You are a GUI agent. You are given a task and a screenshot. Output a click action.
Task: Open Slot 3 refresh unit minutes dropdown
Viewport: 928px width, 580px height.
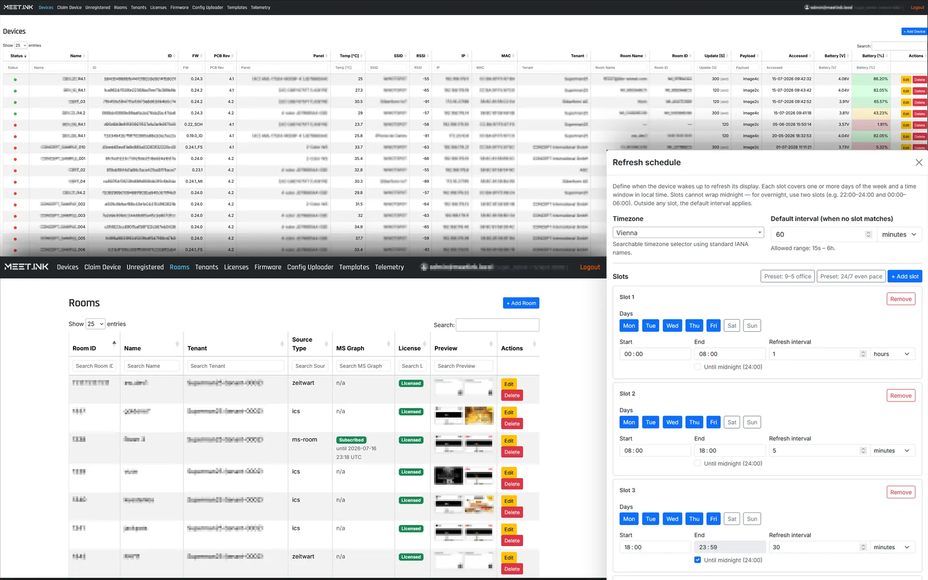tap(892, 548)
